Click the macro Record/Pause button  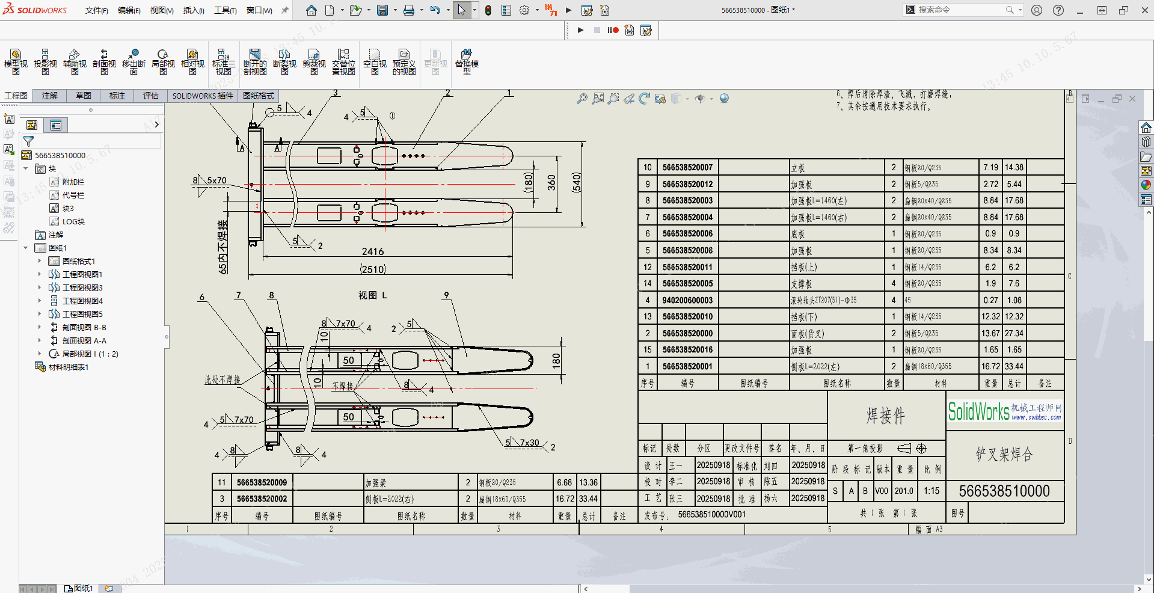click(613, 30)
